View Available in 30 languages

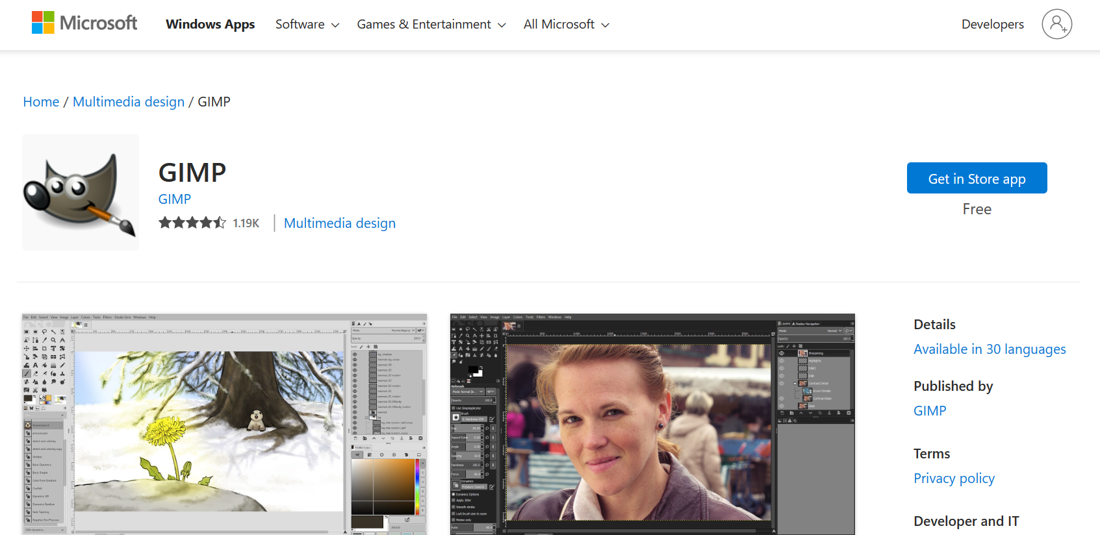(x=989, y=349)
